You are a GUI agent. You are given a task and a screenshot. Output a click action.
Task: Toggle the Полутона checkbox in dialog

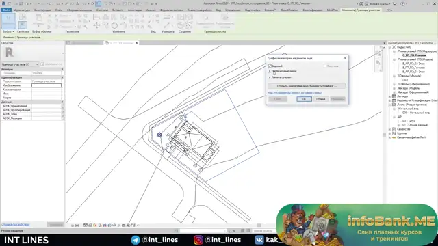coord(325,66)
